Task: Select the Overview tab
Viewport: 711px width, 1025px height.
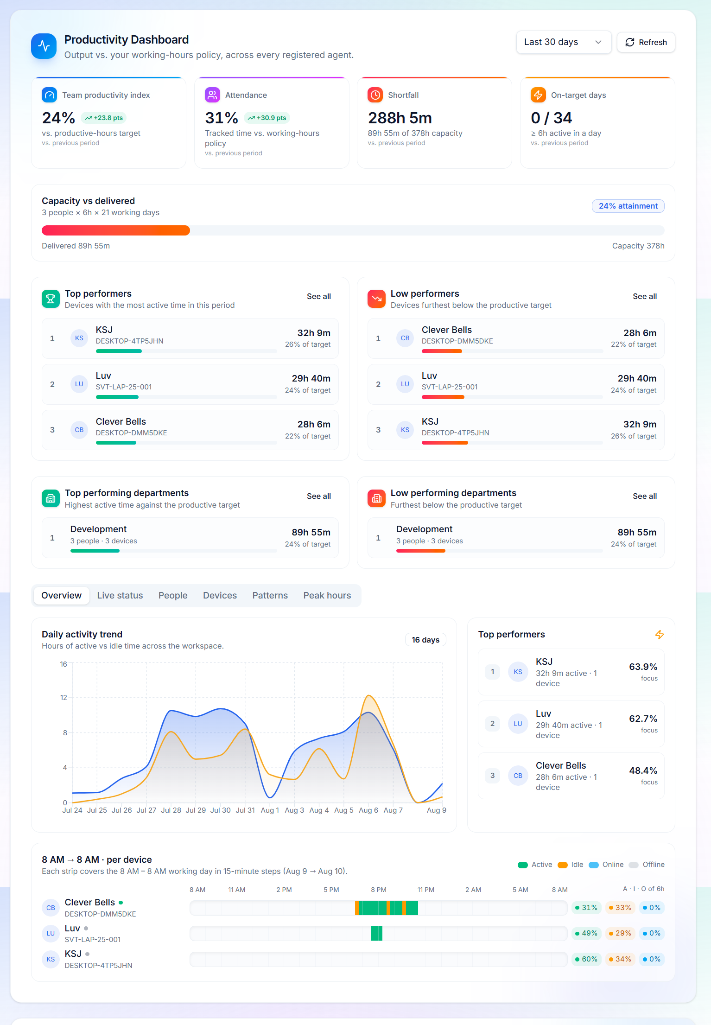Action: pos(61,595)
